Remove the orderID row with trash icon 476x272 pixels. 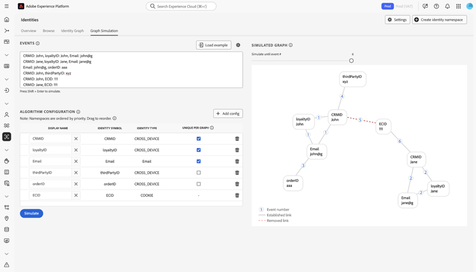[237, 184]
